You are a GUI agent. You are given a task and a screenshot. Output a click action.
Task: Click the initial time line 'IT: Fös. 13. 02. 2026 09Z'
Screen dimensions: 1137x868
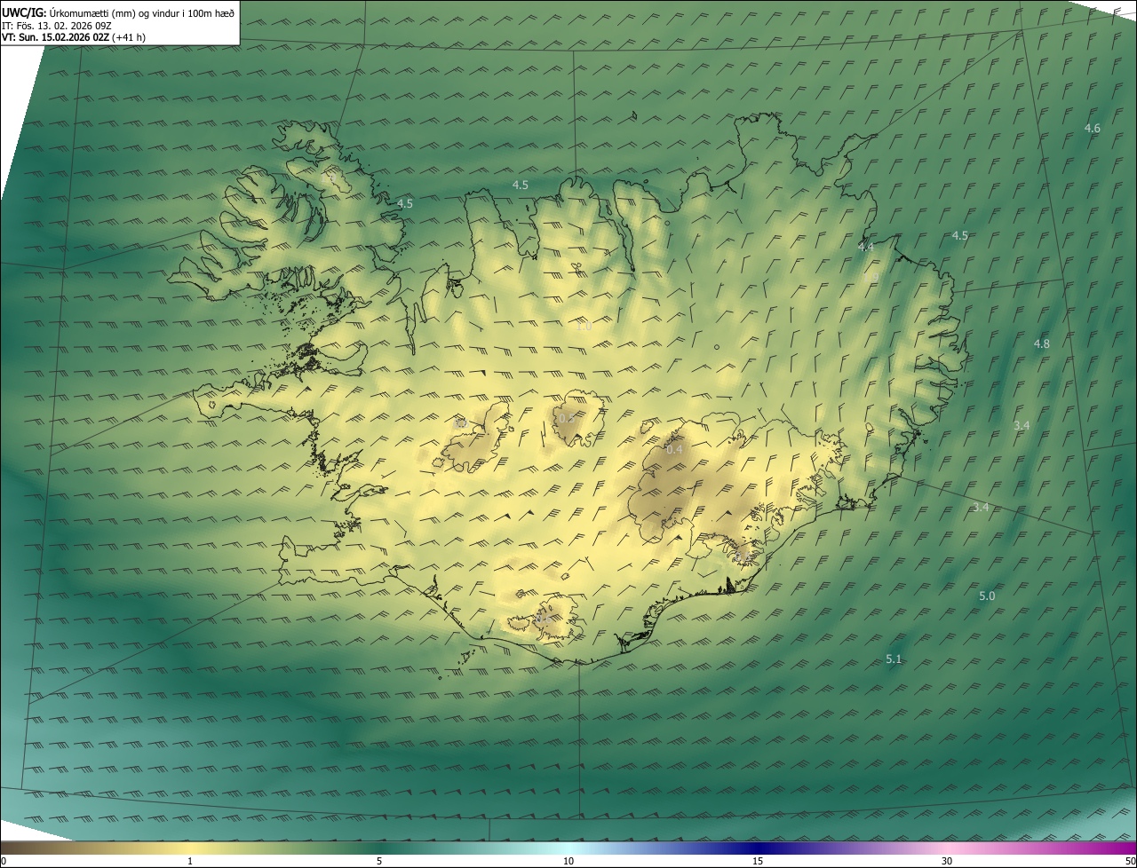57,26
